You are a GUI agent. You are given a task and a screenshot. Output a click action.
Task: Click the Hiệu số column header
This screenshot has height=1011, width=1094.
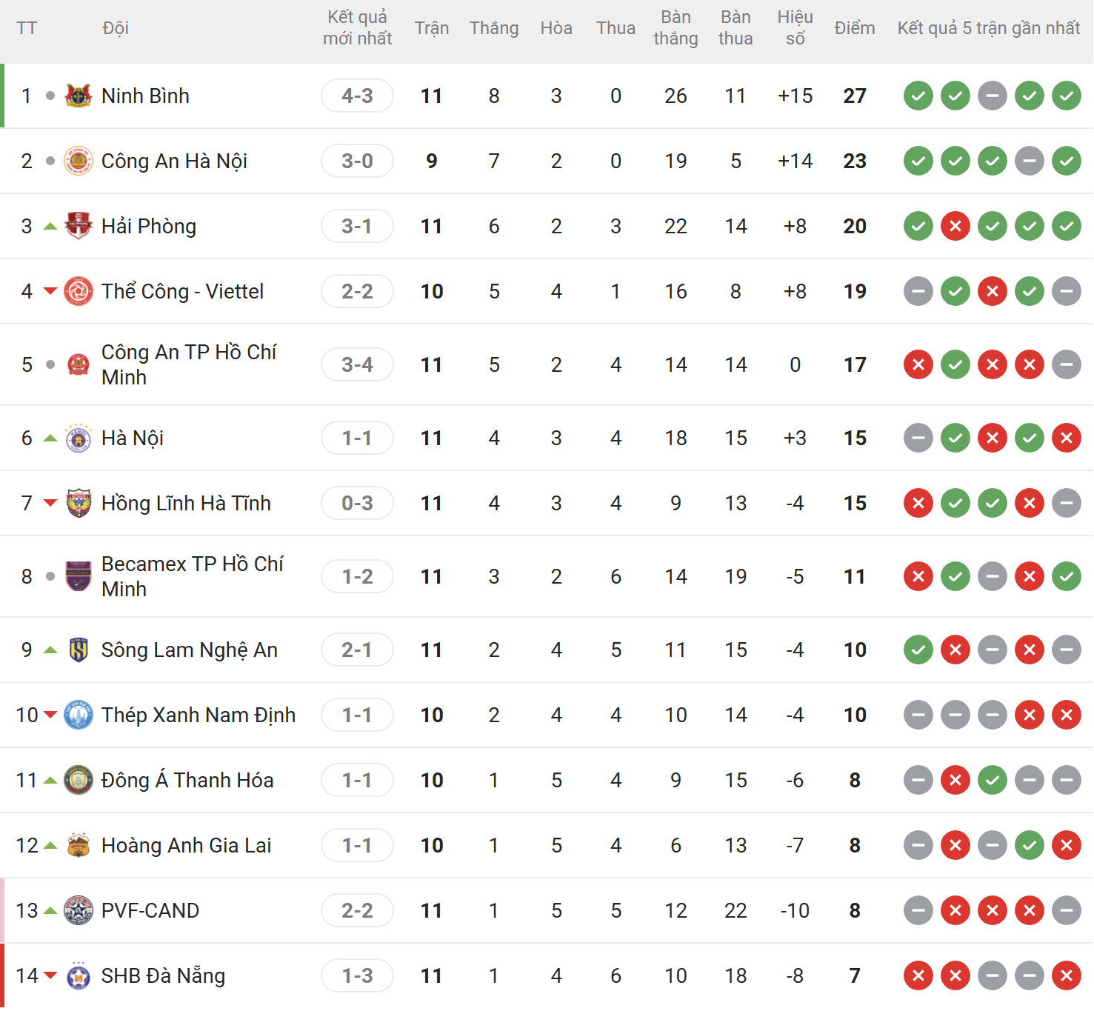(795, 28)
